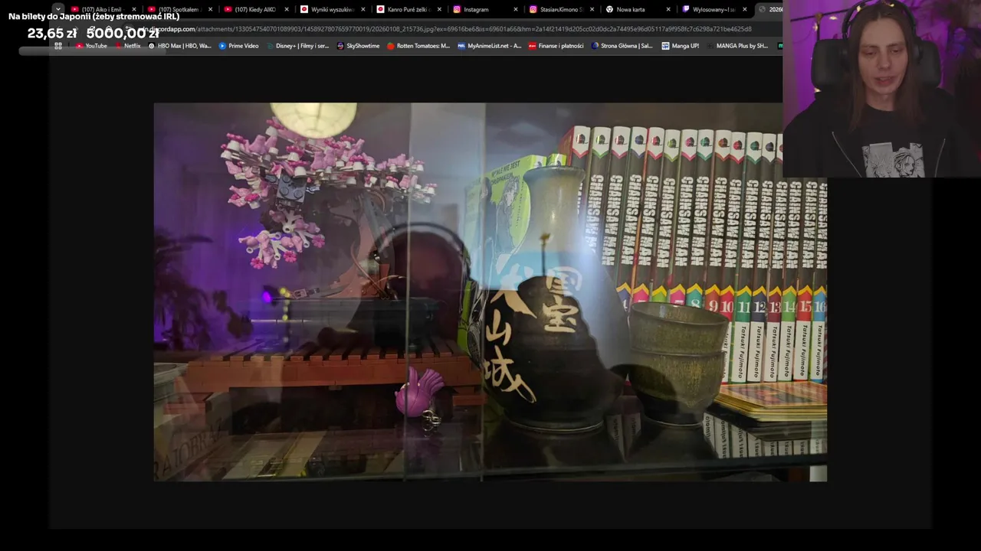Viewport: 981px width, 551px height.
Task: Click the MyAnimeList MAL bookmark icon
Action: point(461,46)
